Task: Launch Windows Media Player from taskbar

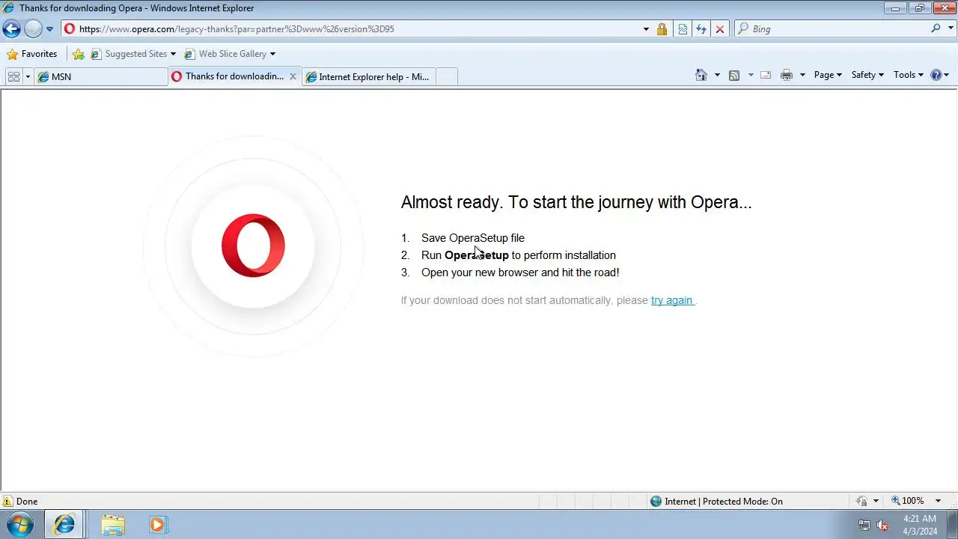Action: (157, 525)
